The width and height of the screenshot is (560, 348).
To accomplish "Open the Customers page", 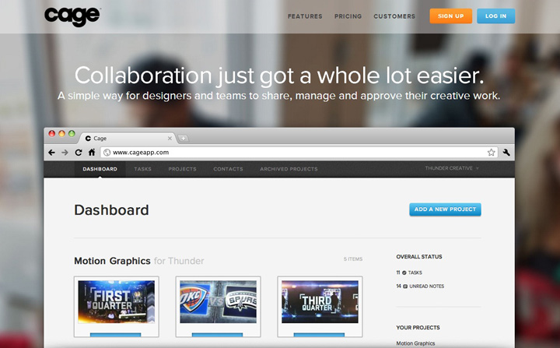I will 394,16.
